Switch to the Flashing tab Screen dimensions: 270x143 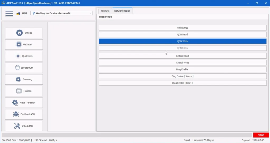coord(105,11)
